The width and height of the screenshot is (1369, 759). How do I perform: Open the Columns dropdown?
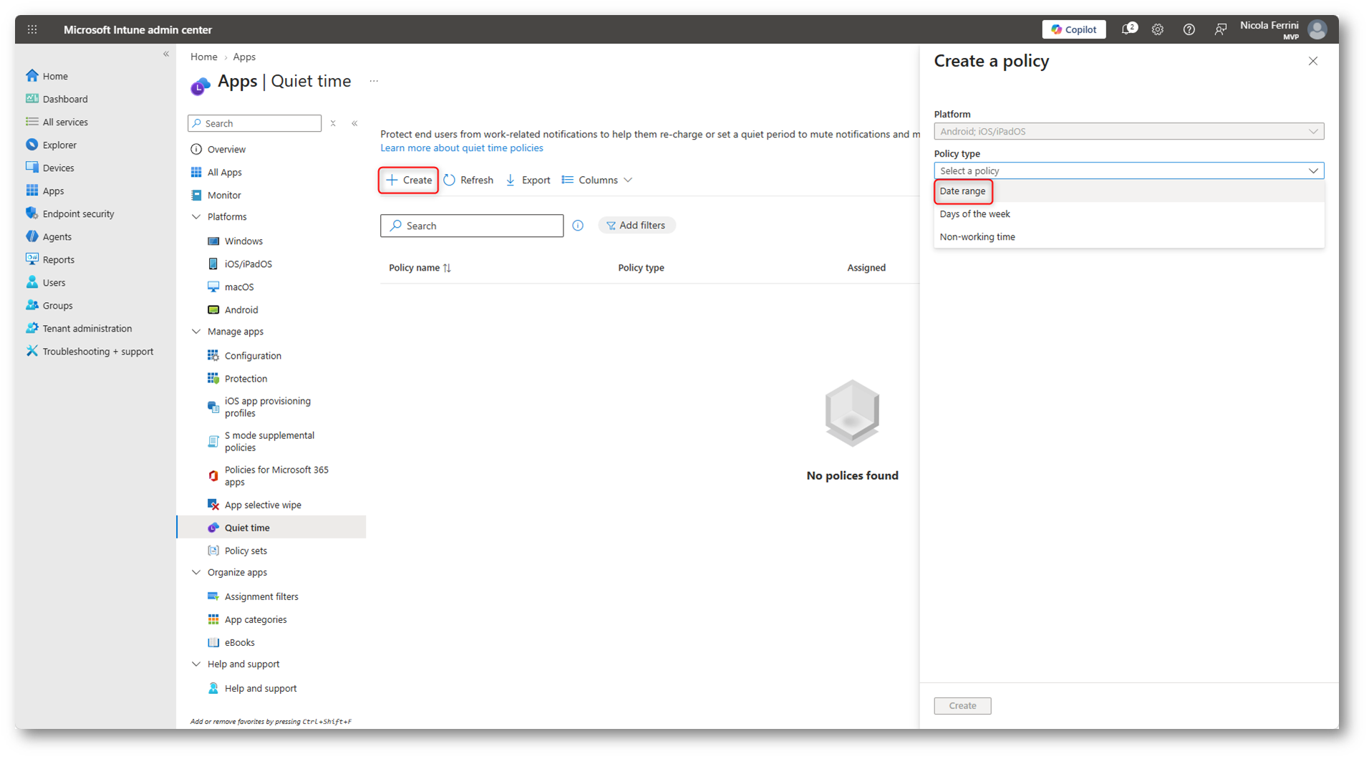[x=597, y=180]
